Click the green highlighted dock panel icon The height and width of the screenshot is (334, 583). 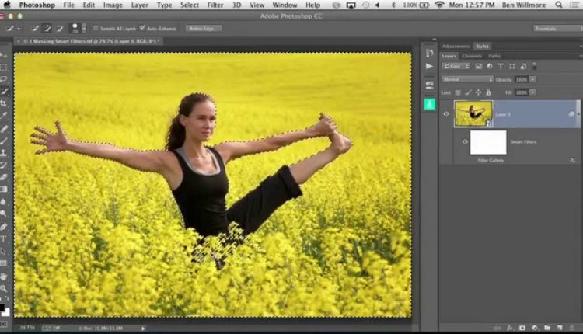[429, 104]
